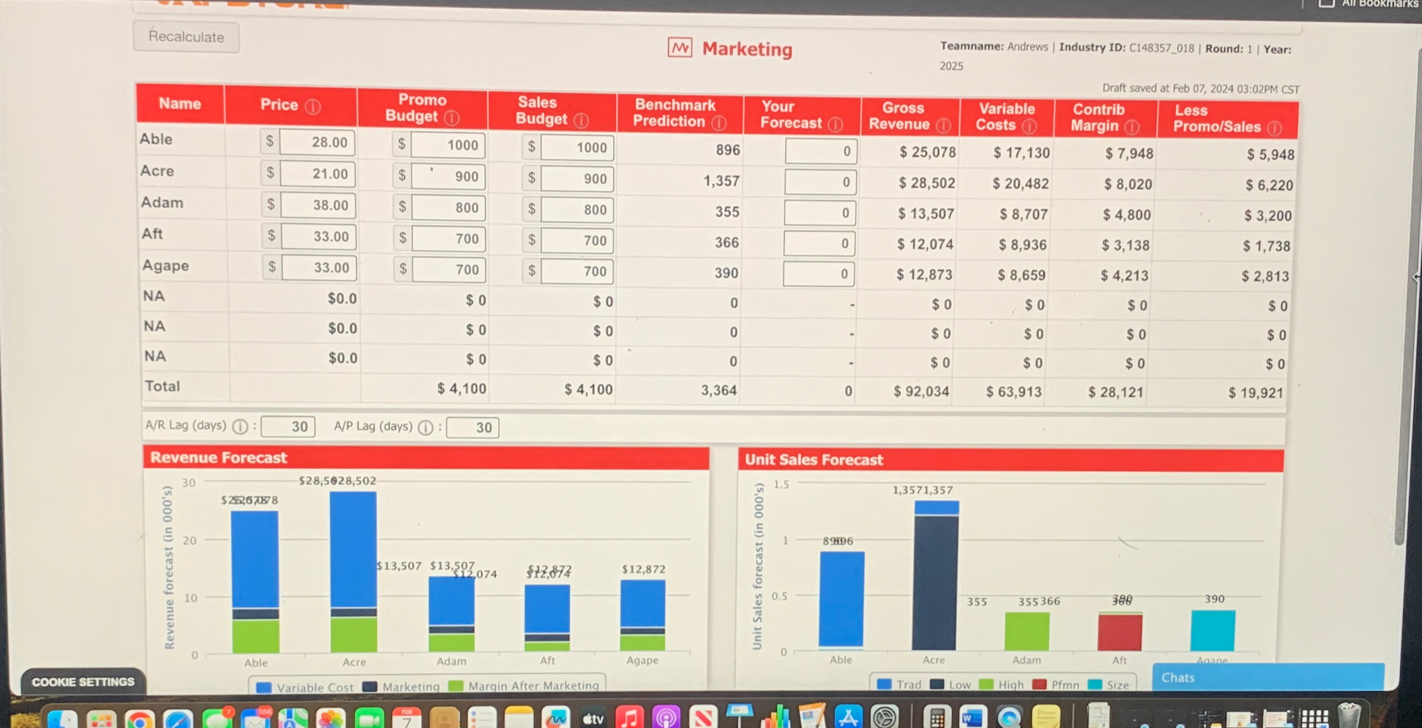1422x728 pixels.
Task: Open the App Store from the dock
Action: click(848, 717)
